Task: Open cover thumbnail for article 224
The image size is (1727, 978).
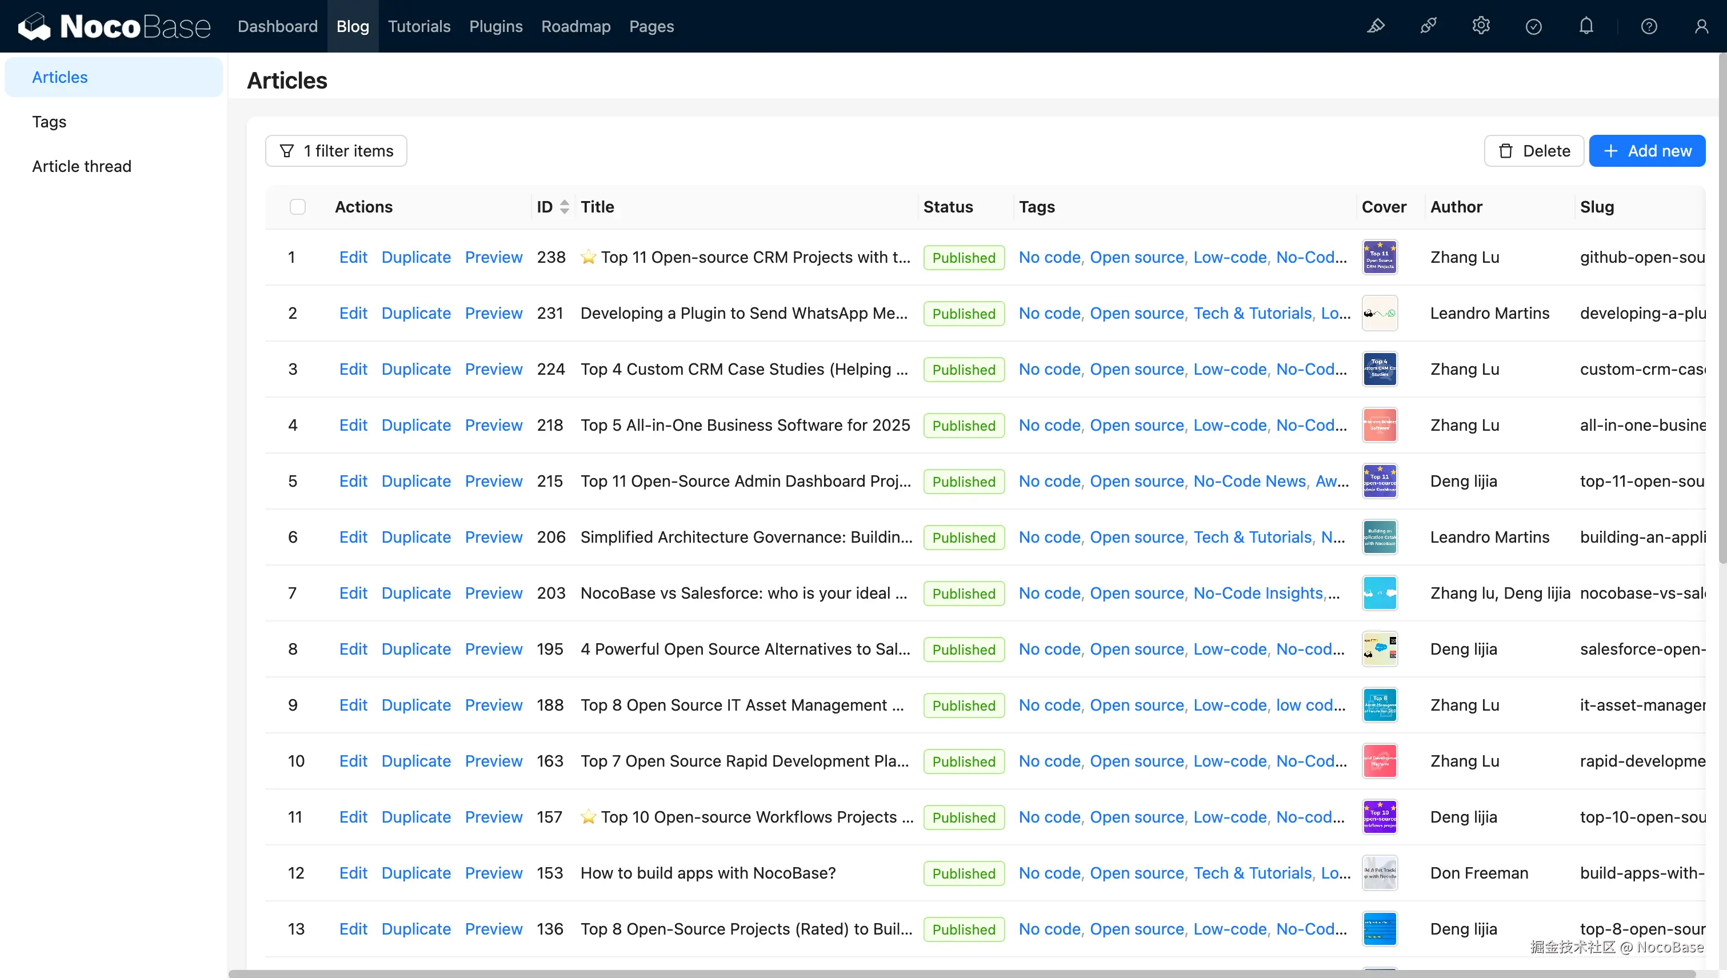Action: [x=1380, y=370]
